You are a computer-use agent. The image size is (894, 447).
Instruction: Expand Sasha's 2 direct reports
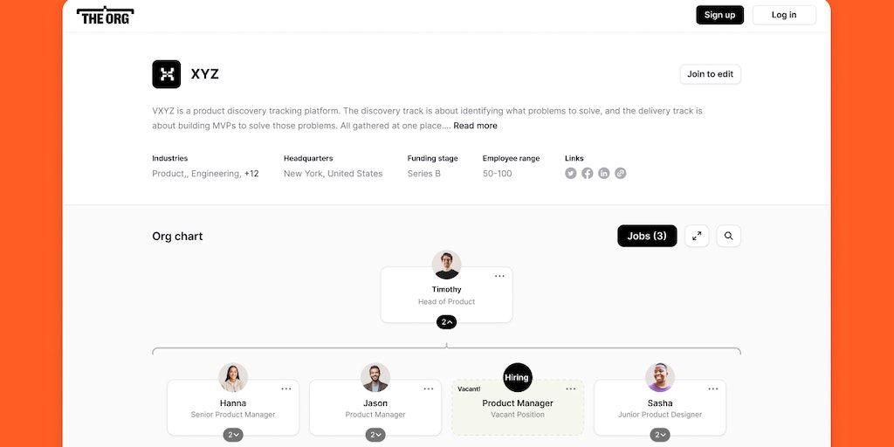click(x=660, y=435)
